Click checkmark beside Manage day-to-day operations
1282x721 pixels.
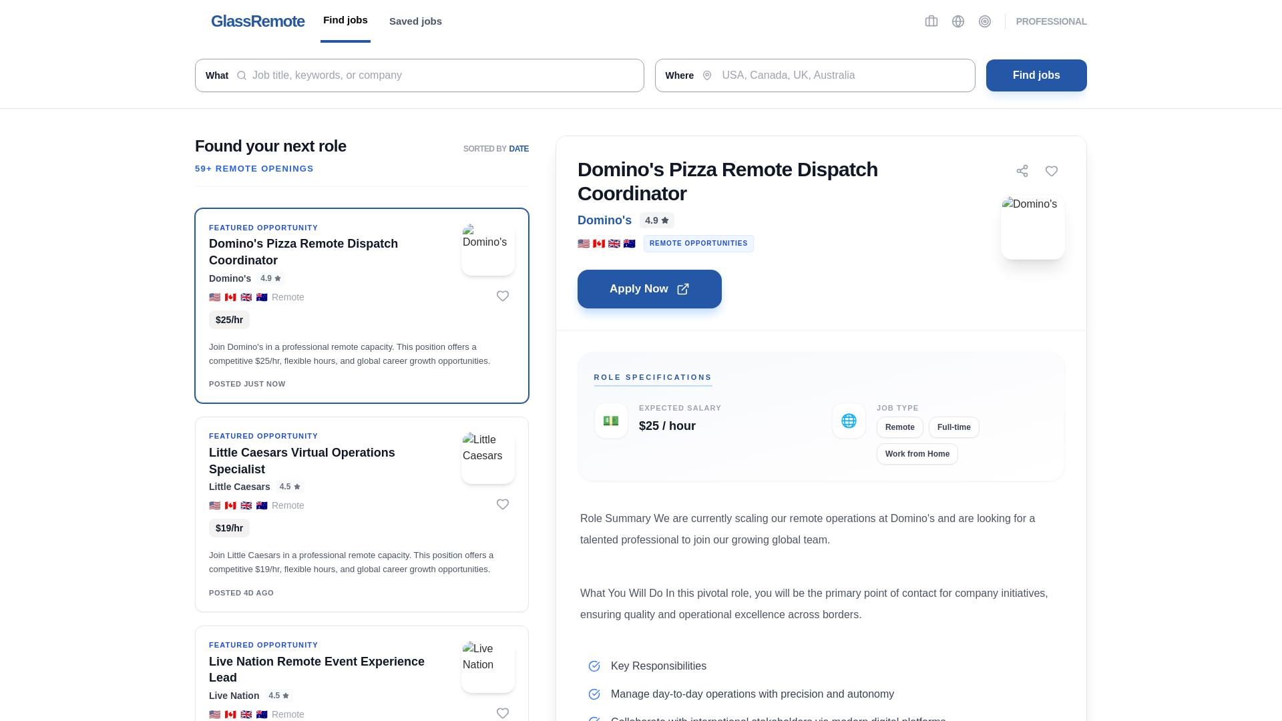[x=594, y=694]
